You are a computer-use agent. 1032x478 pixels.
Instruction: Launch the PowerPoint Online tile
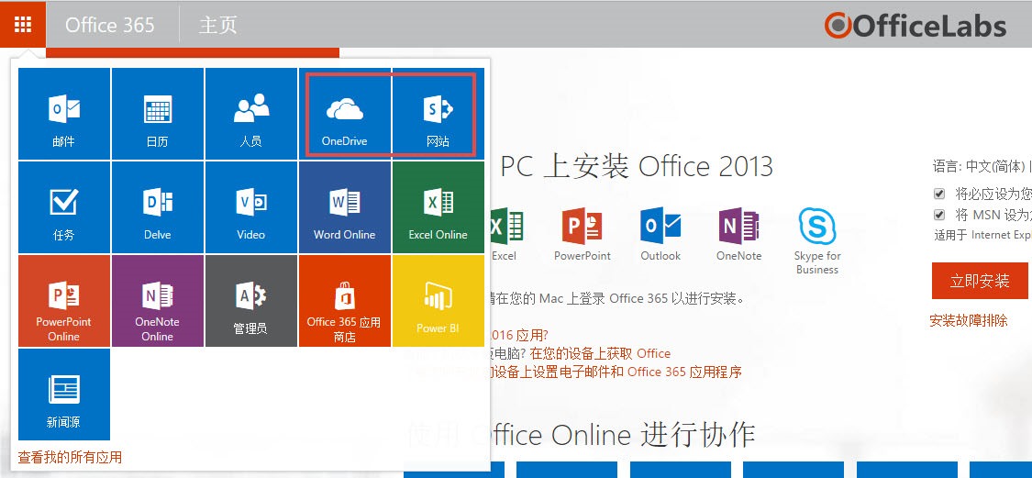click(64, 301)
